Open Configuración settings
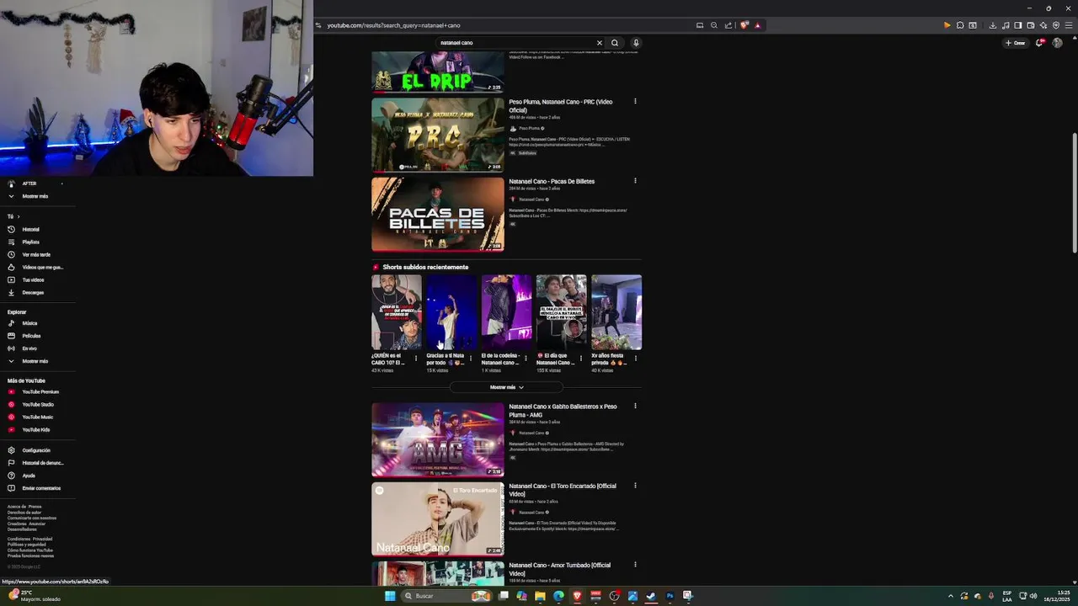1078x606 pixels. pos(36,450)
